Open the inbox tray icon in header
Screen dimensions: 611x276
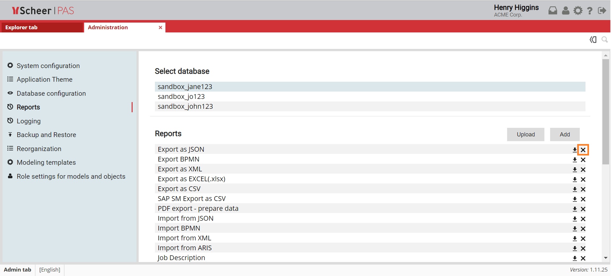[x=553, y=11]
